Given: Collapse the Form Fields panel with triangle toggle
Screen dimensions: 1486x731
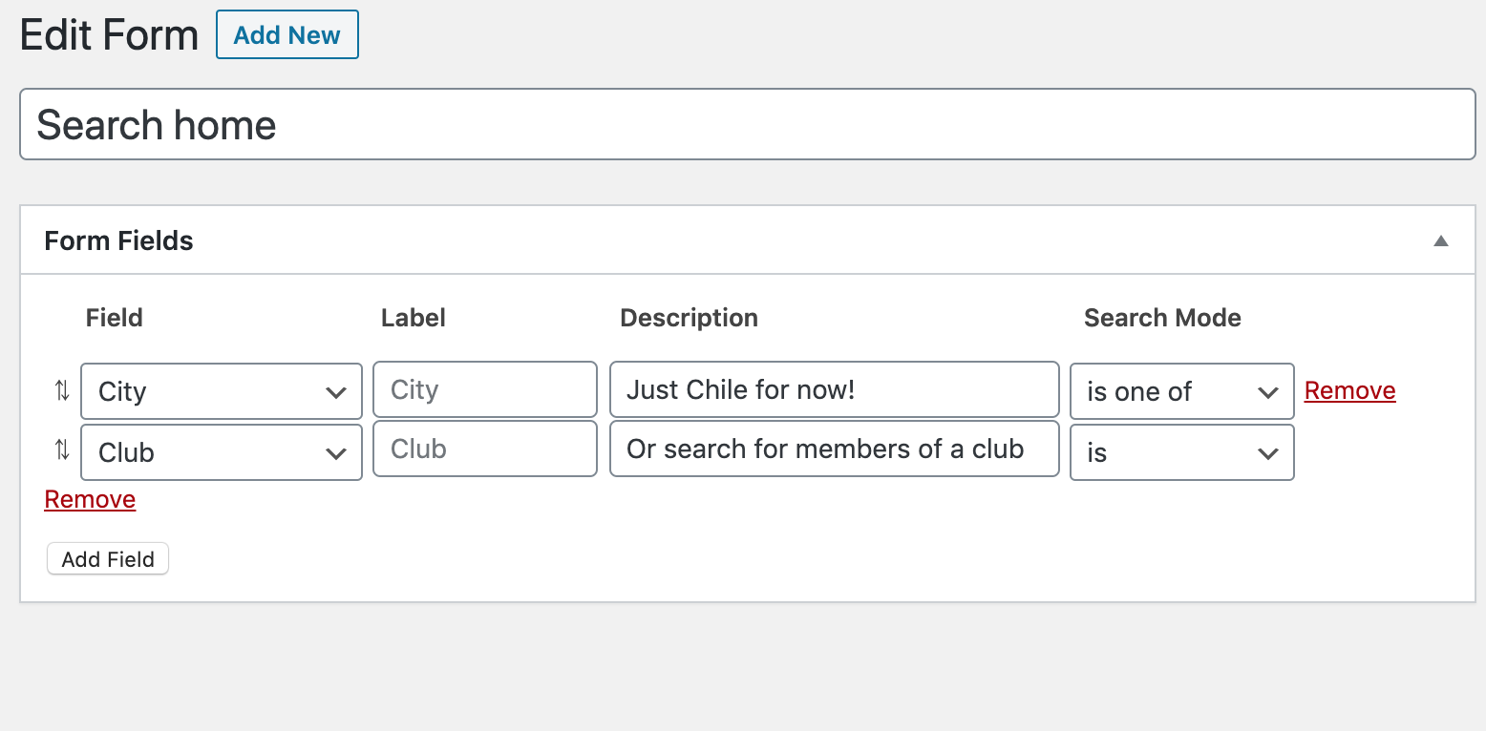Looking at the screenshot, I should point(1441,241).
